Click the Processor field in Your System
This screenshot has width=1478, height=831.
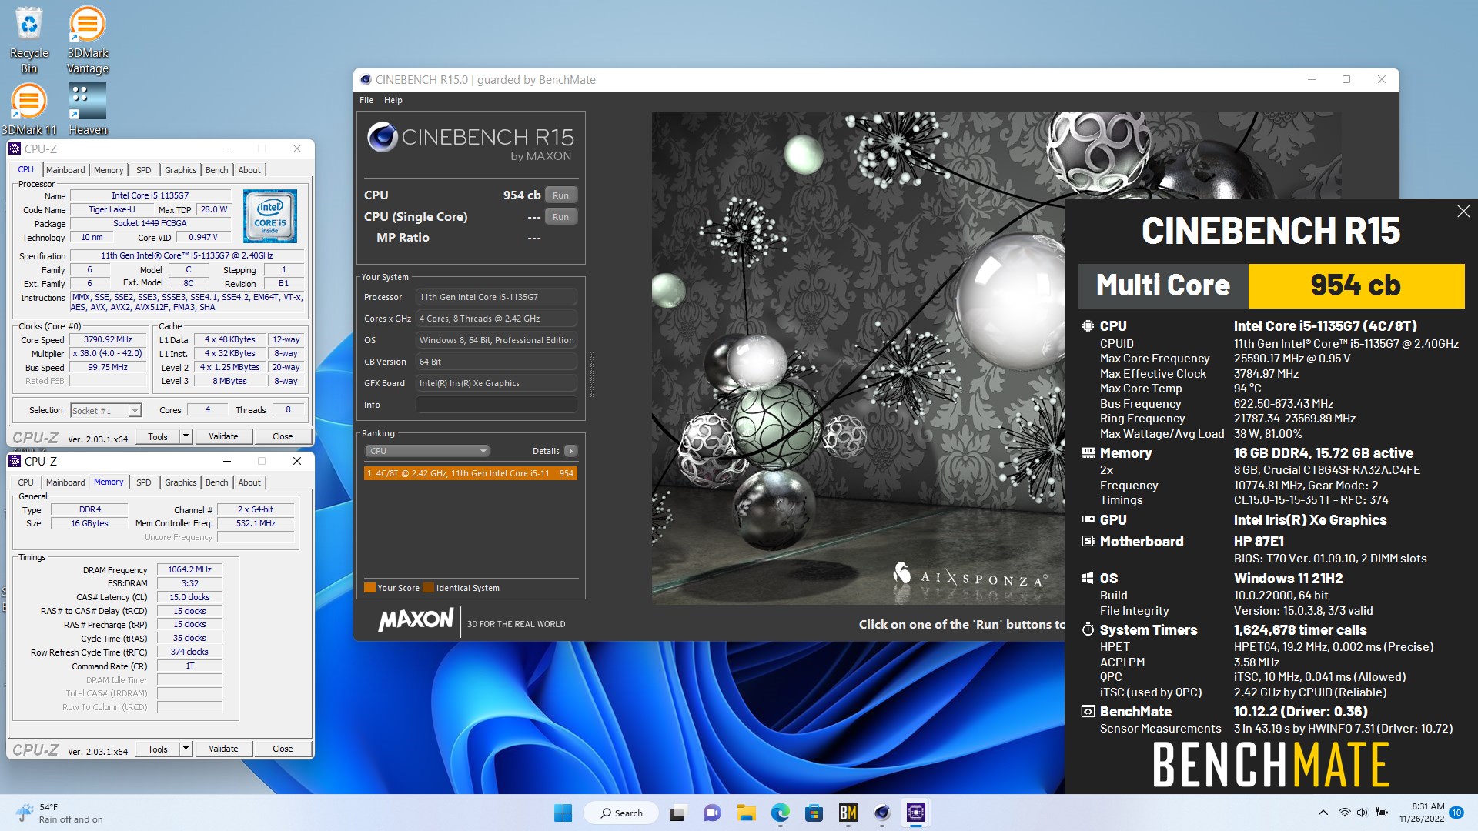(x=497, y=297)
